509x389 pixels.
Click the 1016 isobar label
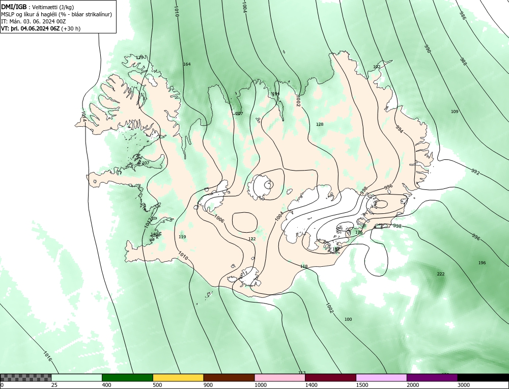tap(47, 356)
